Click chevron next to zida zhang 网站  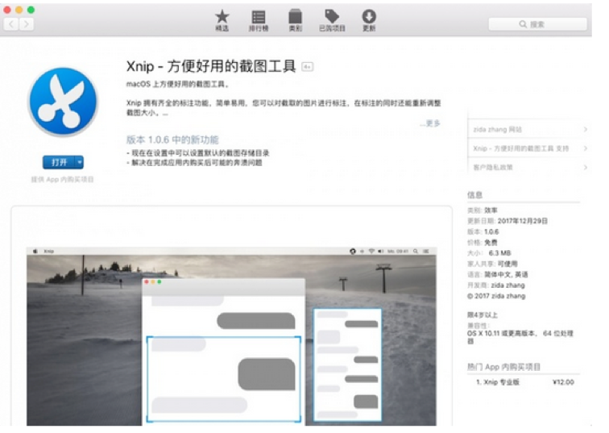585,130
